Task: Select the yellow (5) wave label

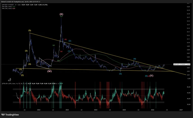Action: 30,30
